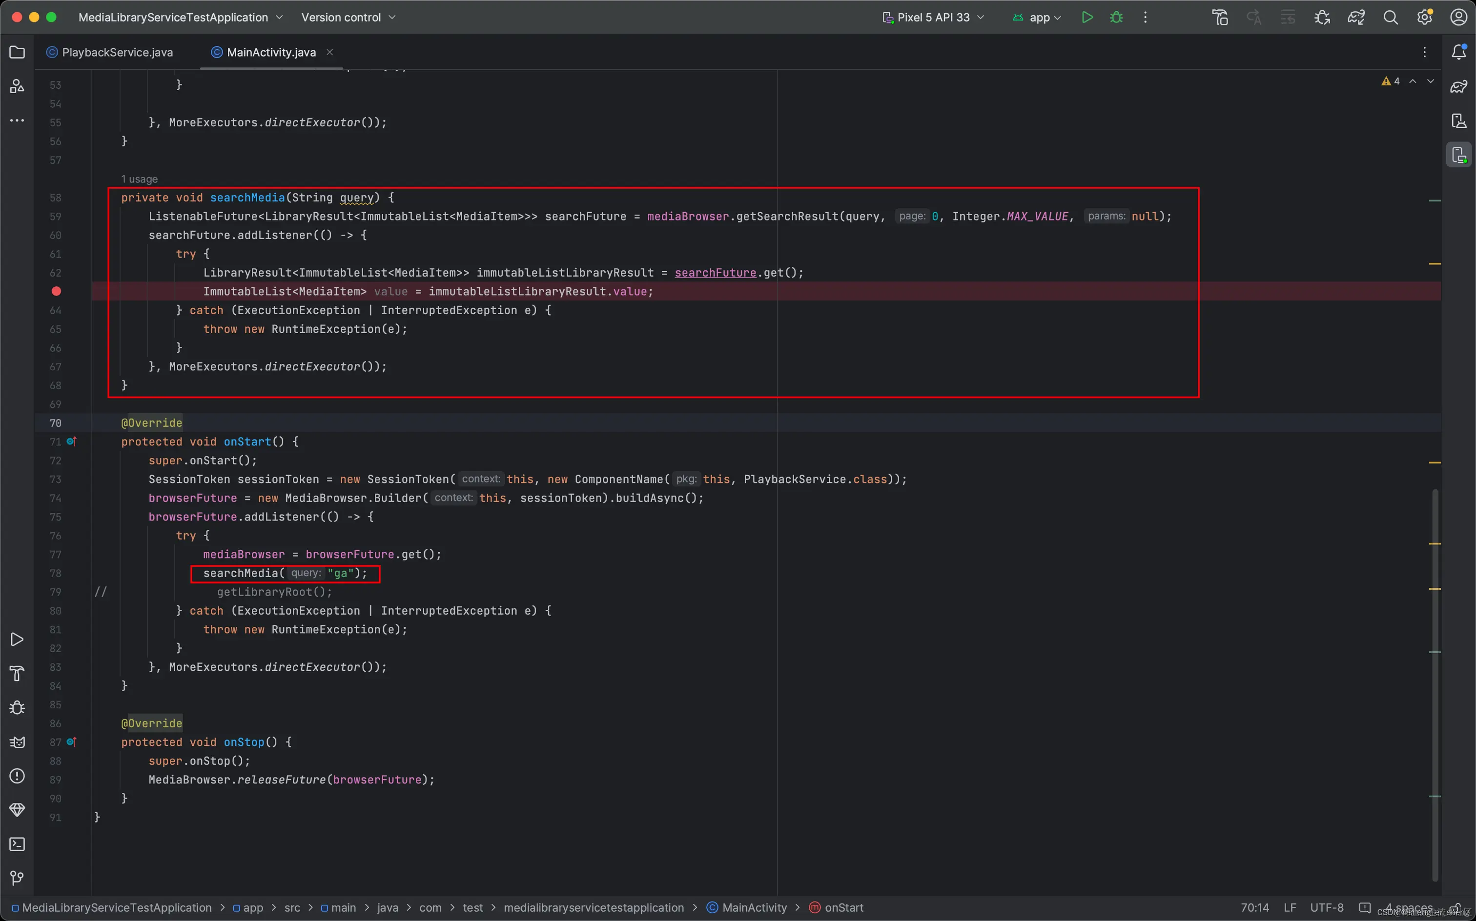Expand the Pixel 5 API 33 device dropdown
1476x921 pixels.
pyautogui.click(x=933, y=17)
